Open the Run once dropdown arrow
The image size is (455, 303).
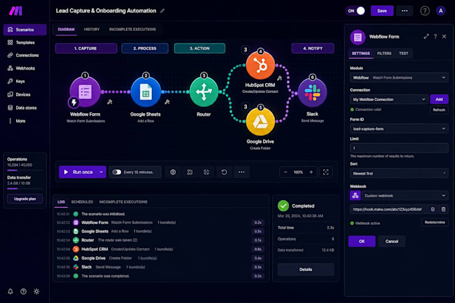tap(101, 172)
